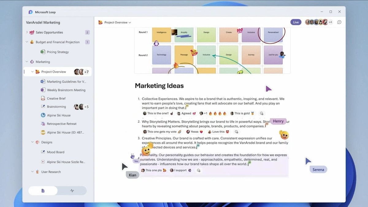Click the Microsoft Loop logo icon
Screen dimensions: 368x207
31,12
